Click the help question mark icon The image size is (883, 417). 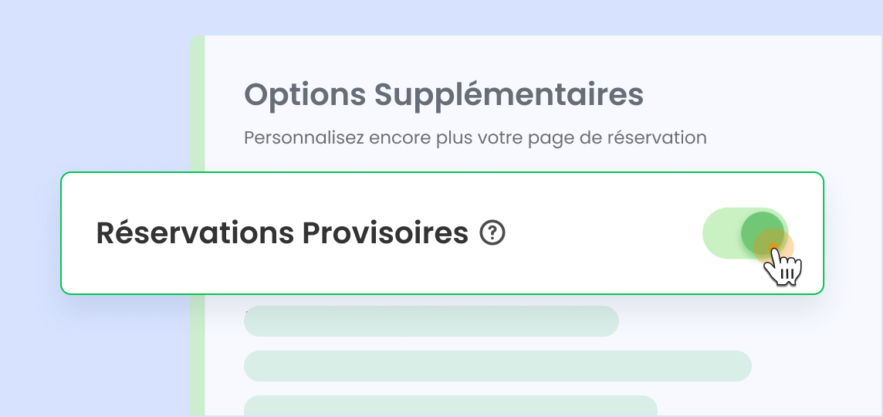coord(492,232)
